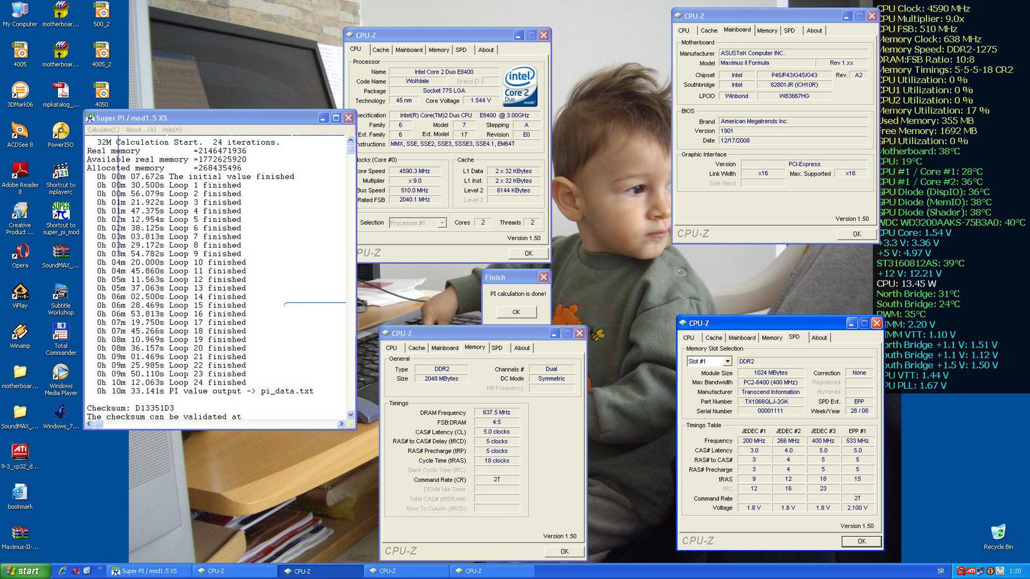Viewport: 1030px width, 579px height.
Task: Launch 3DMark06 from the desktop
Action: pyautogui.click(x=20, y=94)
